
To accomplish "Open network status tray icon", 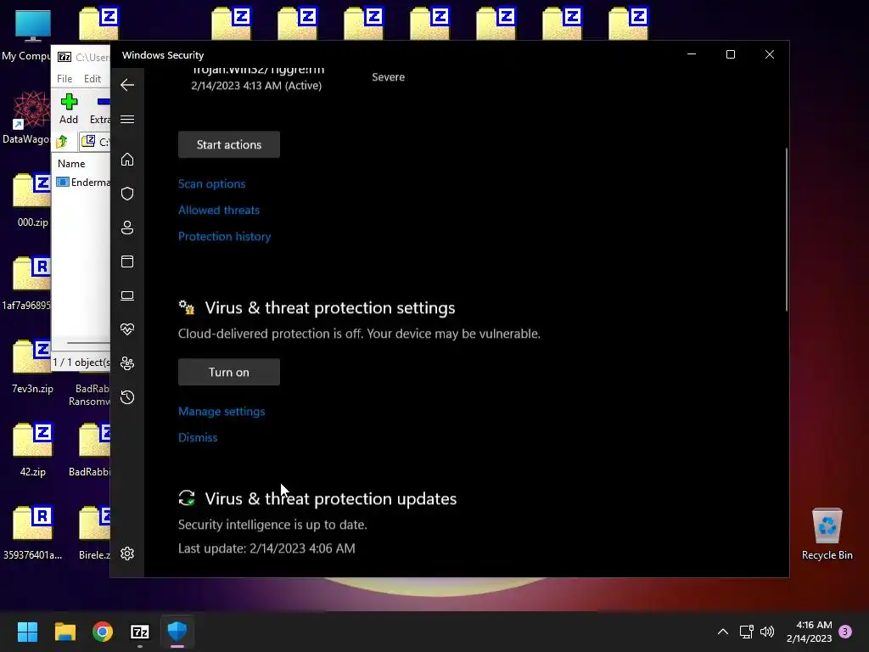I will pos(747,632).
